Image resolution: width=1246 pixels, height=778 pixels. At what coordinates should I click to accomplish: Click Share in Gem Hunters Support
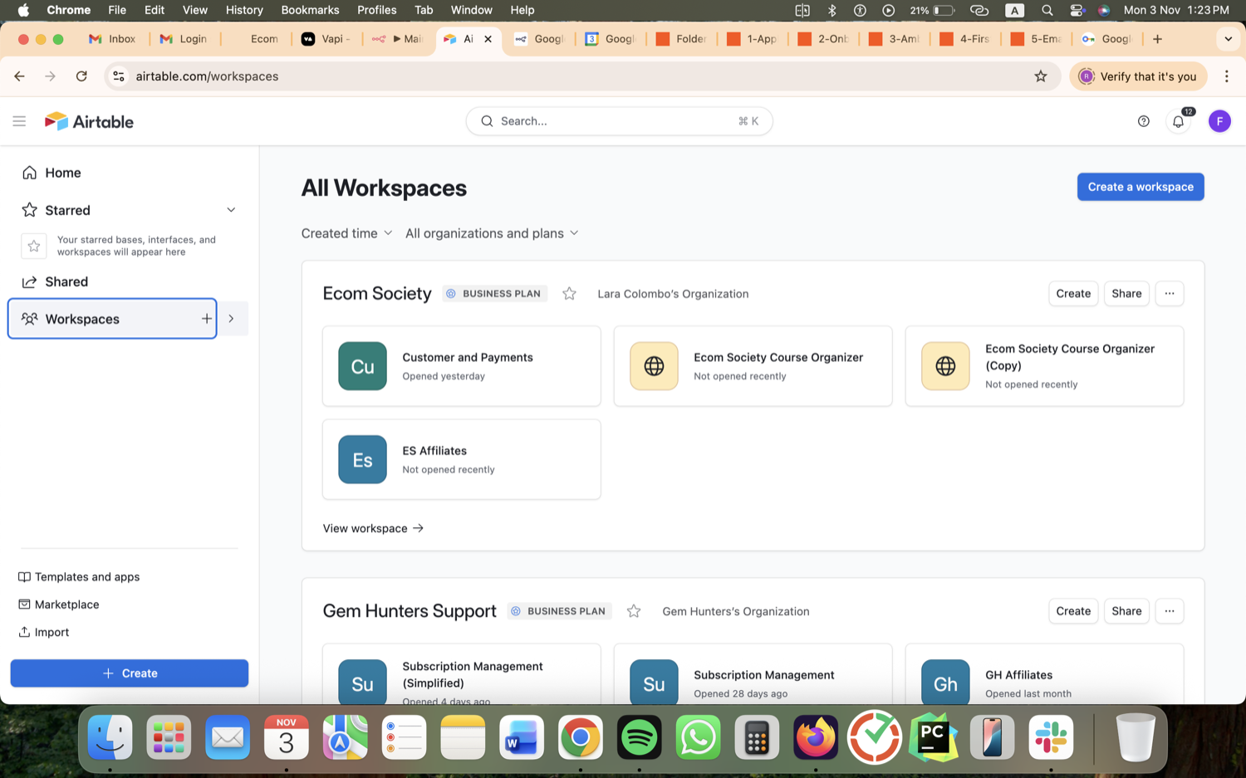(1126, 611)
